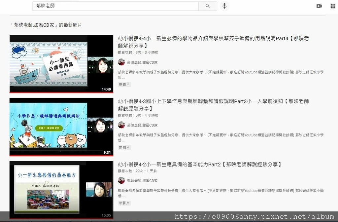The height and width of the screenshot is (222, 338).
Task: Click the description text of the Part3 video
Action: (x=221, y=137)
